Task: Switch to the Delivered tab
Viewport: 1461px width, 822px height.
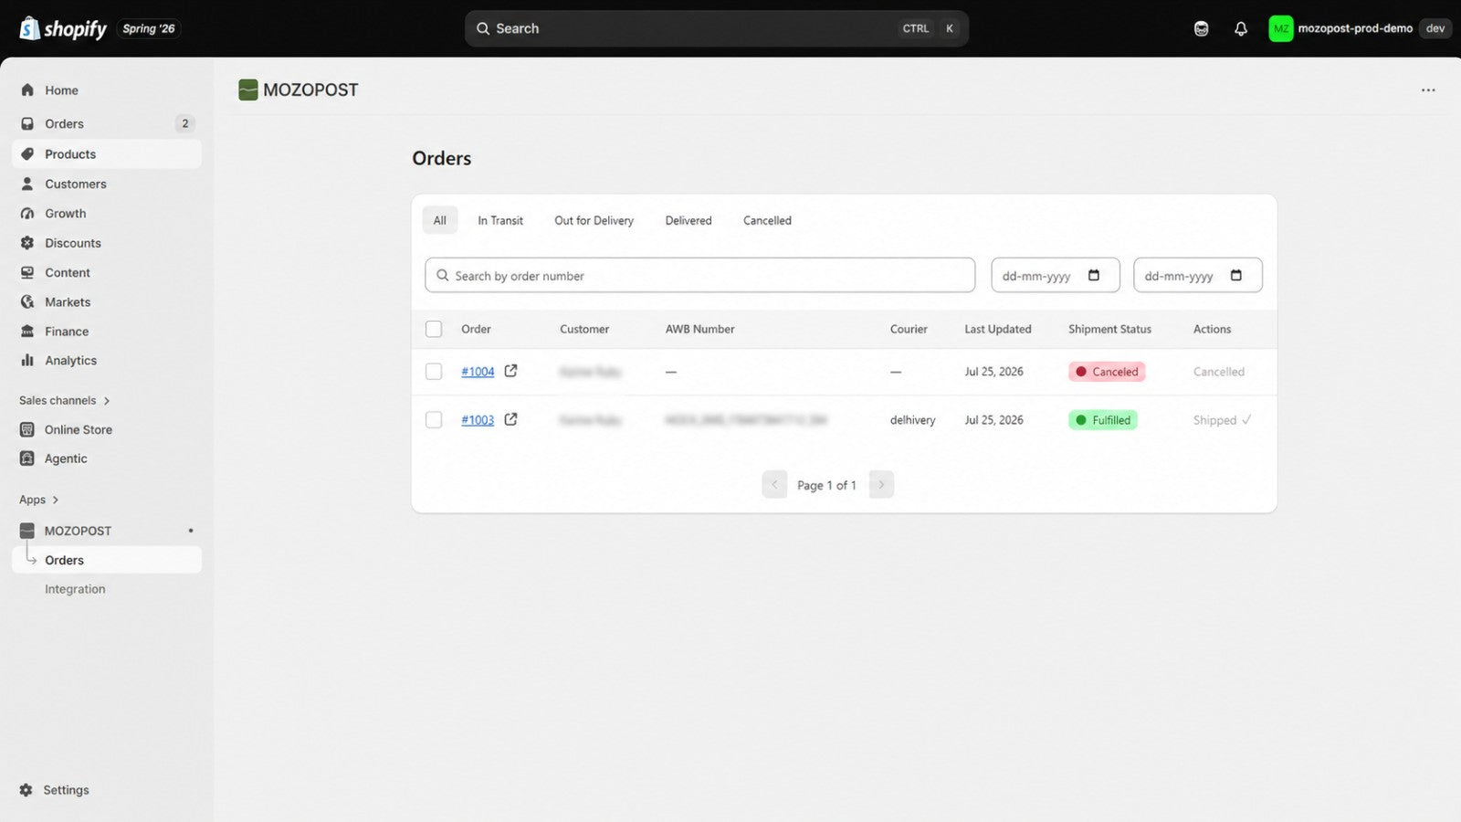Action: pos(688,220)
